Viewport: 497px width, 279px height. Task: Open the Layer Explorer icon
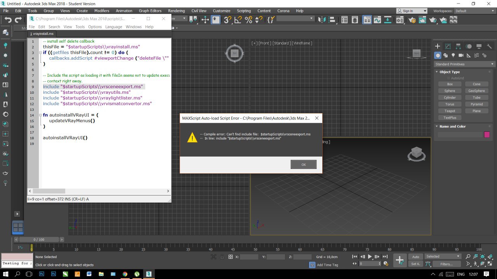coord(355,19)
